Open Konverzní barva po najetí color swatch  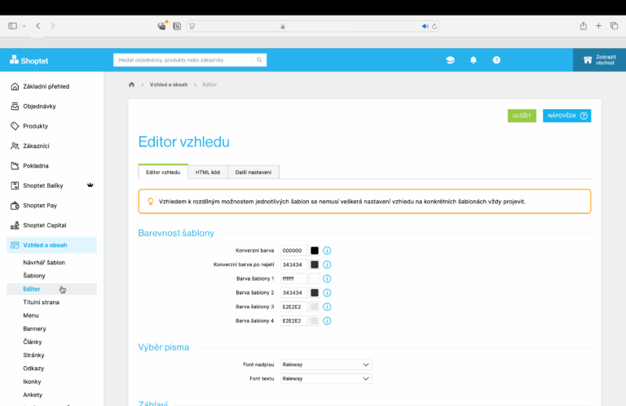pos(315,264)
